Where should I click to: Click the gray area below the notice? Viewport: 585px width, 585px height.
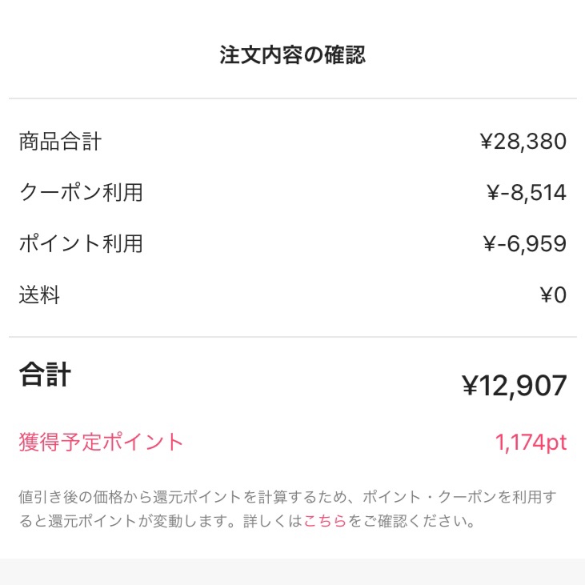click(293, 571)
